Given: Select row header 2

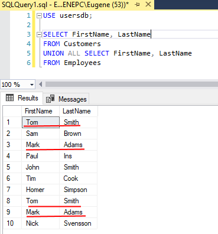Looking at the screenshot, I should [12, 134].
